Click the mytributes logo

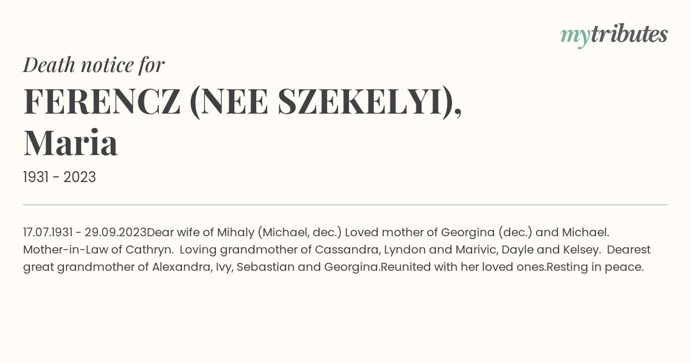pyautogui.click(x=614, y=35)
